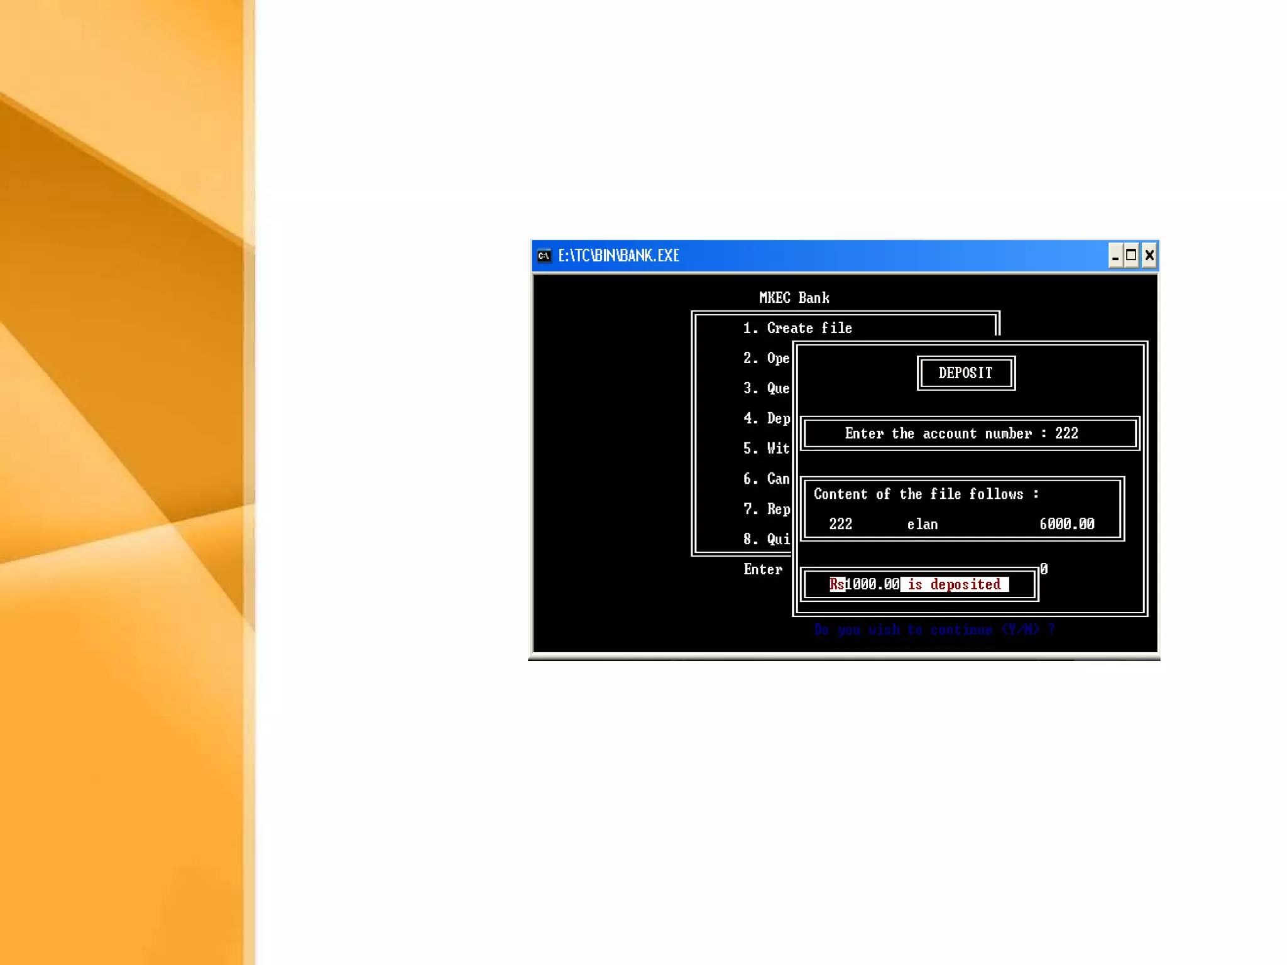Screen dimensions: 1287x965
Task: Select menu option 1. Create file
Action: click(x=797, y=328)
